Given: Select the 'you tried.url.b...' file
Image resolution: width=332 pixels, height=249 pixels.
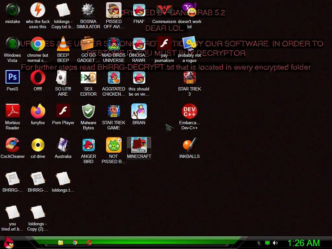Looking at the screenshot, I should [13, 212].
